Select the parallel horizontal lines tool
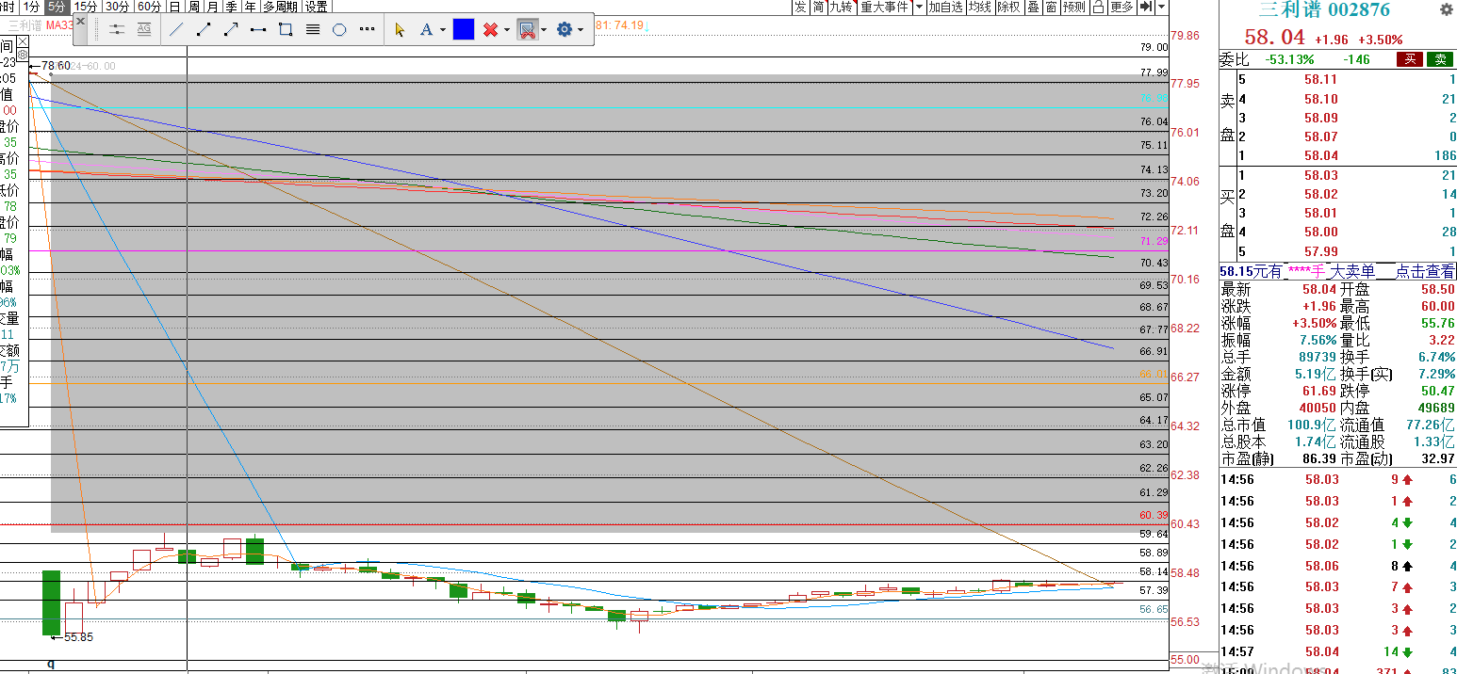The height and width of the screenshot is (674, 1457). tap(313, 29)
